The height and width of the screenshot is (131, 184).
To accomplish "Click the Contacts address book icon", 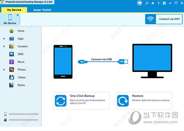I will (x=11, y=46).
